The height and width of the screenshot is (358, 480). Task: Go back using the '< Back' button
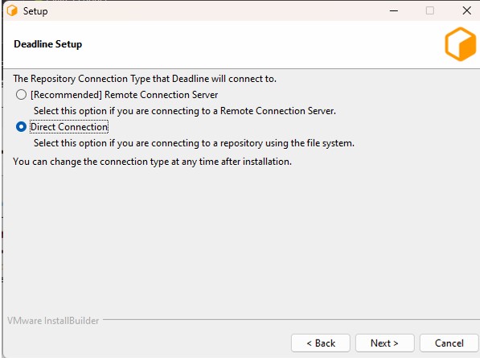tap(321, 343)
